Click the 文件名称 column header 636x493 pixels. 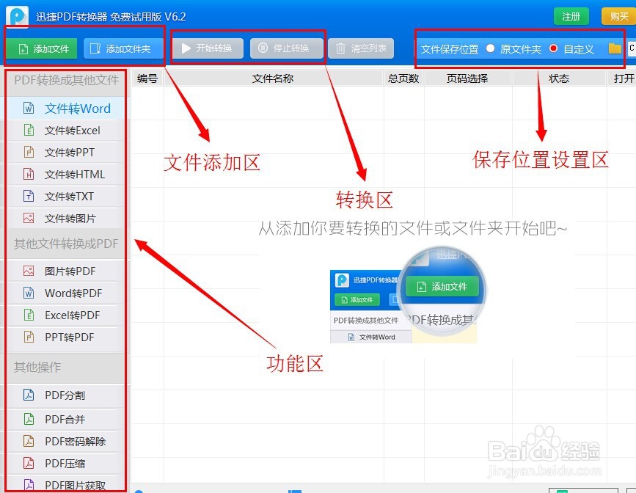point(273,78)
